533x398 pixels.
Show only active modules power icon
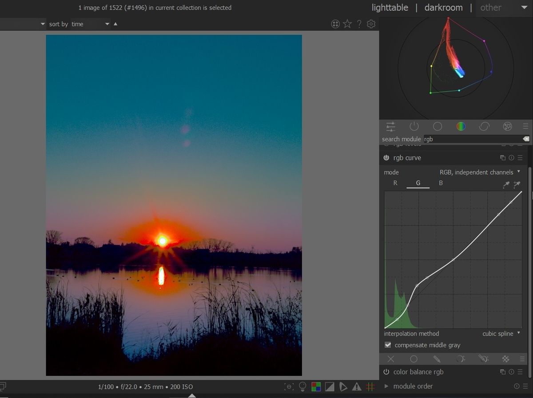pyautogui.click(x=414, y=126)
